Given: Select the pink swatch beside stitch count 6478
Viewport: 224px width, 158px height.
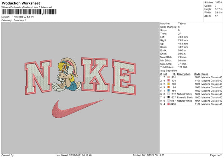Looking at the screenshot, I should pos(168,104).
